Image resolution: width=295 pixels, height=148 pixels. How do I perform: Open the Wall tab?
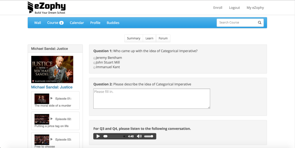click(38, 23)
